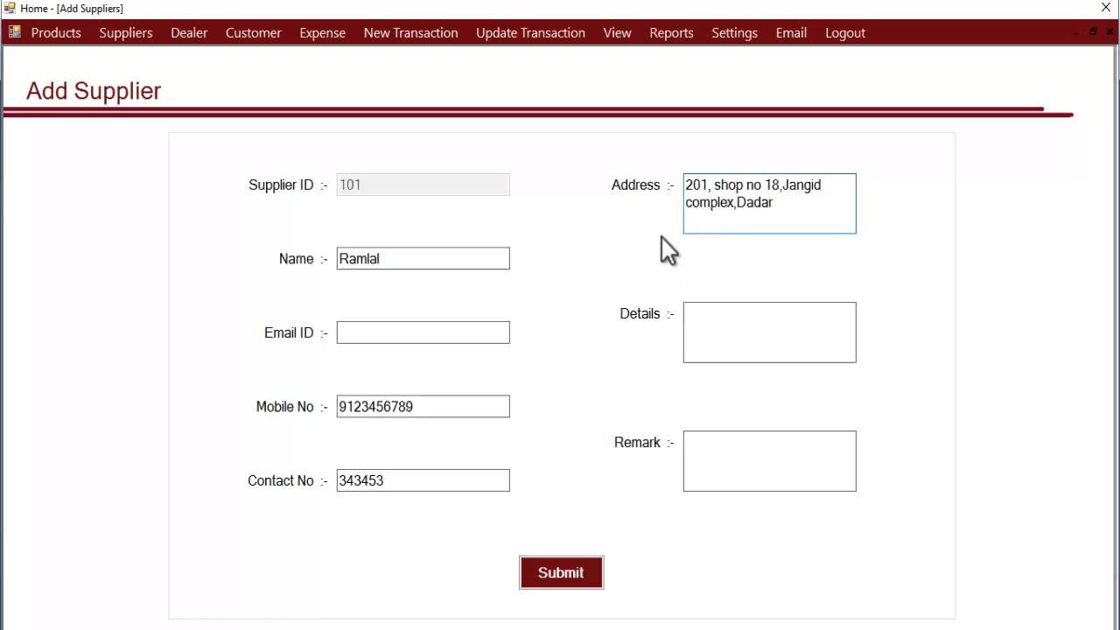Click the Details label
This screenshot has width=1120, height=630.
640,313
